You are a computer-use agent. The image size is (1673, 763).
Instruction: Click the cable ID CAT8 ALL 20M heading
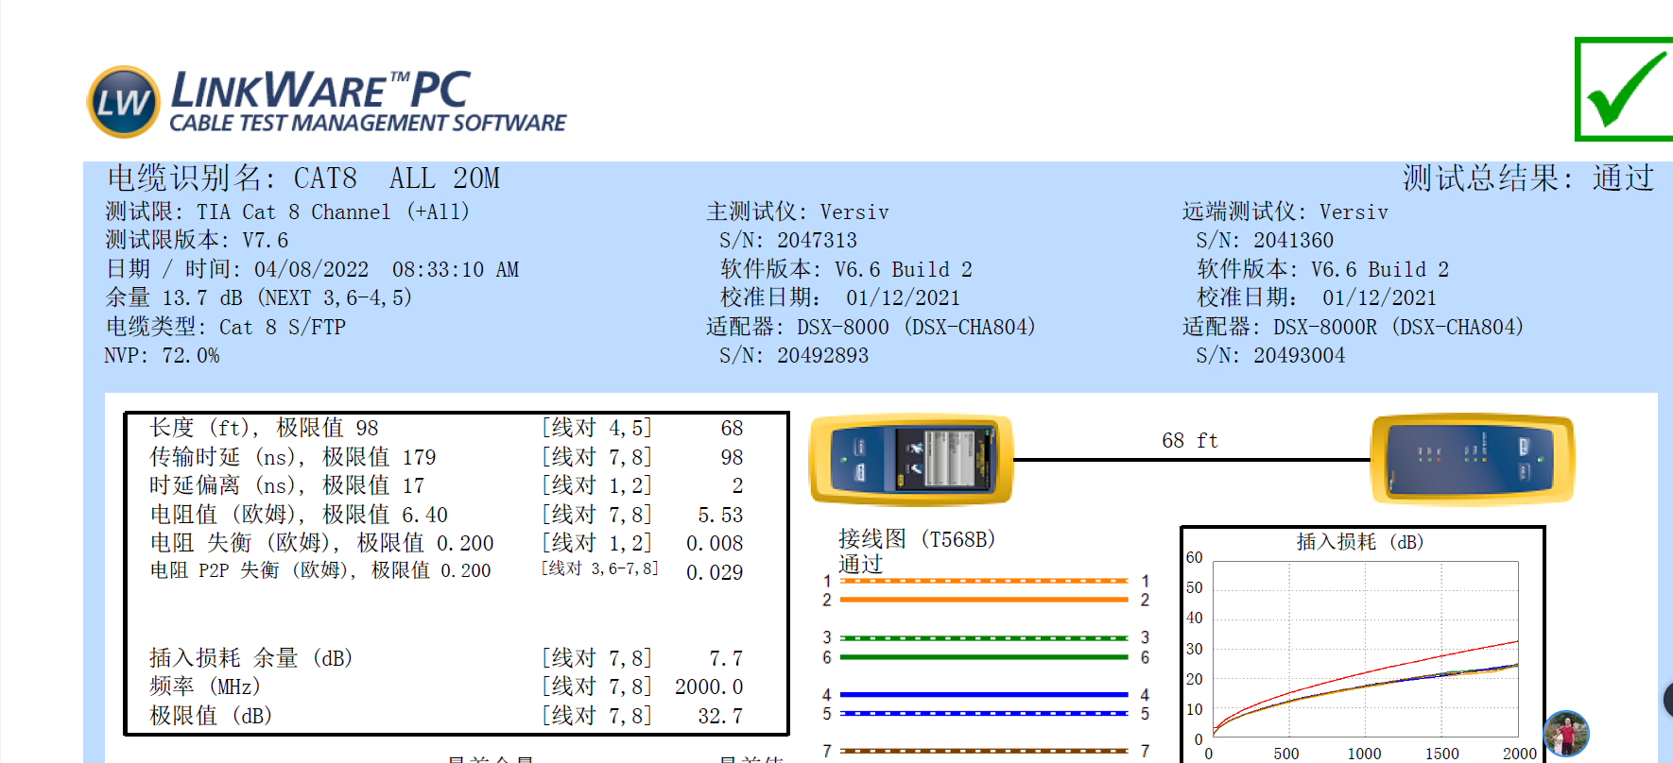click(x=303, y=178)
